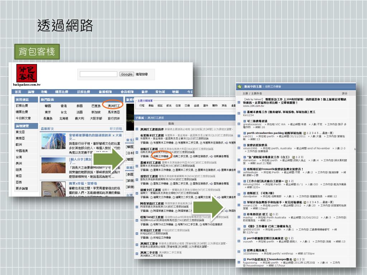Image resolution: width=367 pixels, height=275 pixels.
Task: Open the 可二簽農場資訊 thread
Action: coord(257,121)
